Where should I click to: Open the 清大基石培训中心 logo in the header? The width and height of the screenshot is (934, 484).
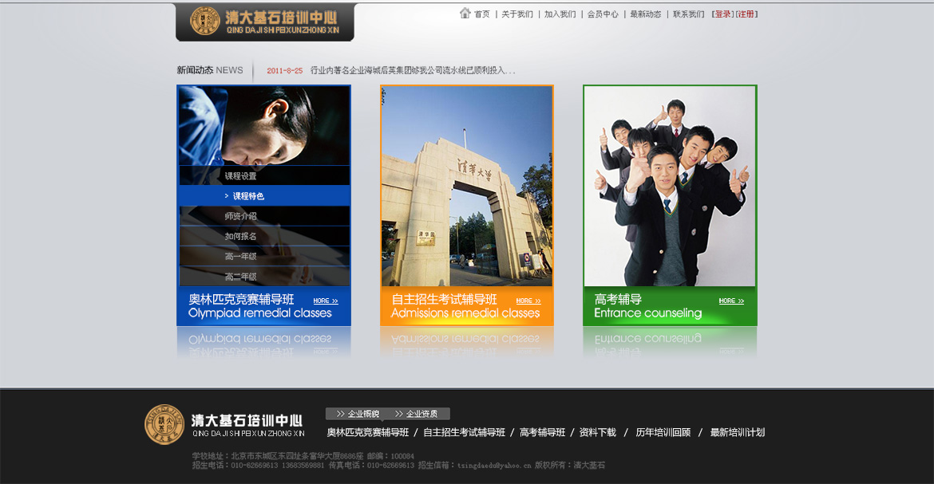point(265,22)
